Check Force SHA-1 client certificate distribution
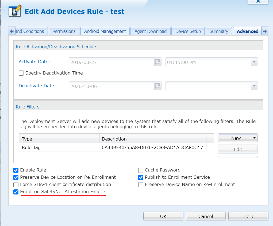 pyautogui.click(x=16, y=185)
